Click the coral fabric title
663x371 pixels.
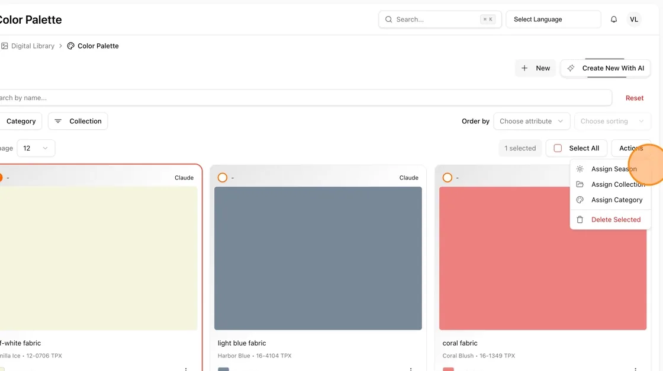pyautogui.click(x=460, y=343)
